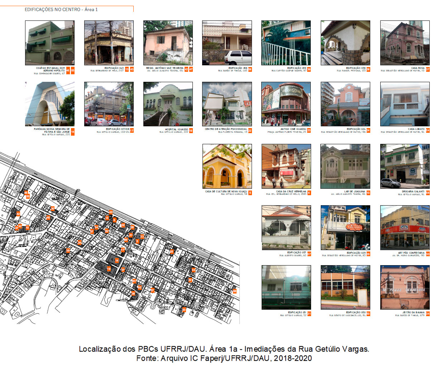Image resolution: width=448 pixels, height=366 pixels.
Task: Click the Casa de Cultura de Nova Iguaçu photo
Action: point(227,166)
